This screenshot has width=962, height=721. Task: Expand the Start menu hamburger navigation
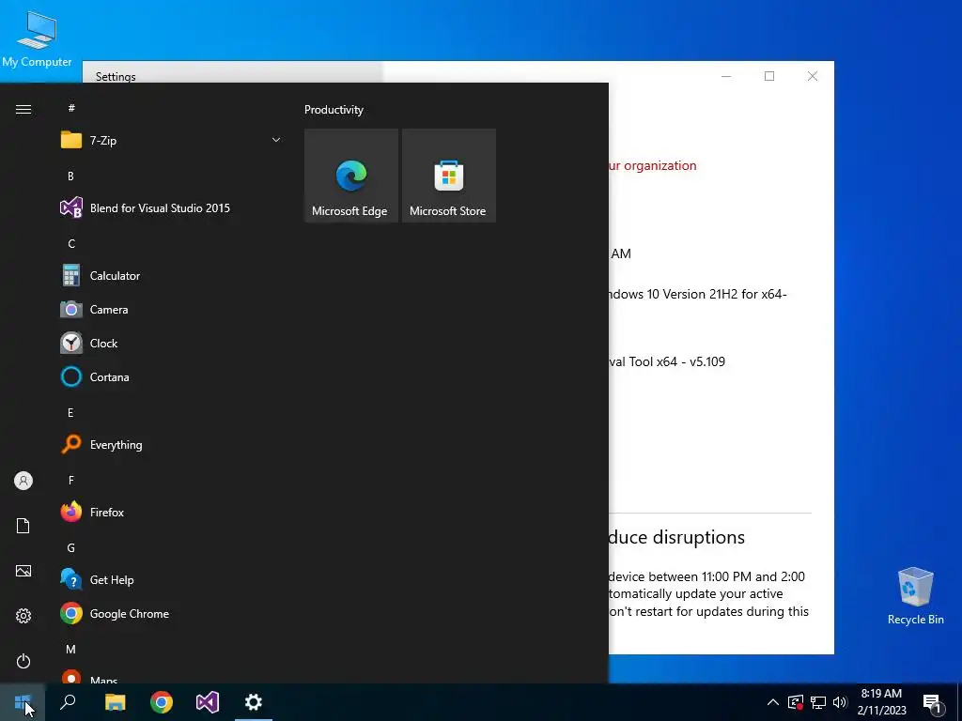point(23,110)
